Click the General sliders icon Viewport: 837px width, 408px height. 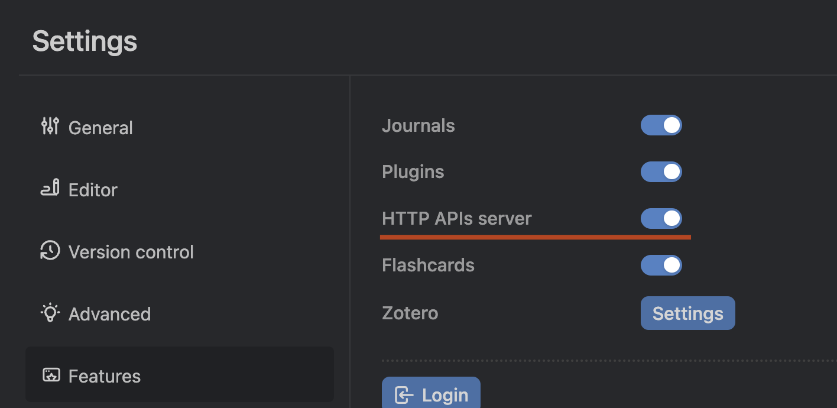(x=50, y=127)
